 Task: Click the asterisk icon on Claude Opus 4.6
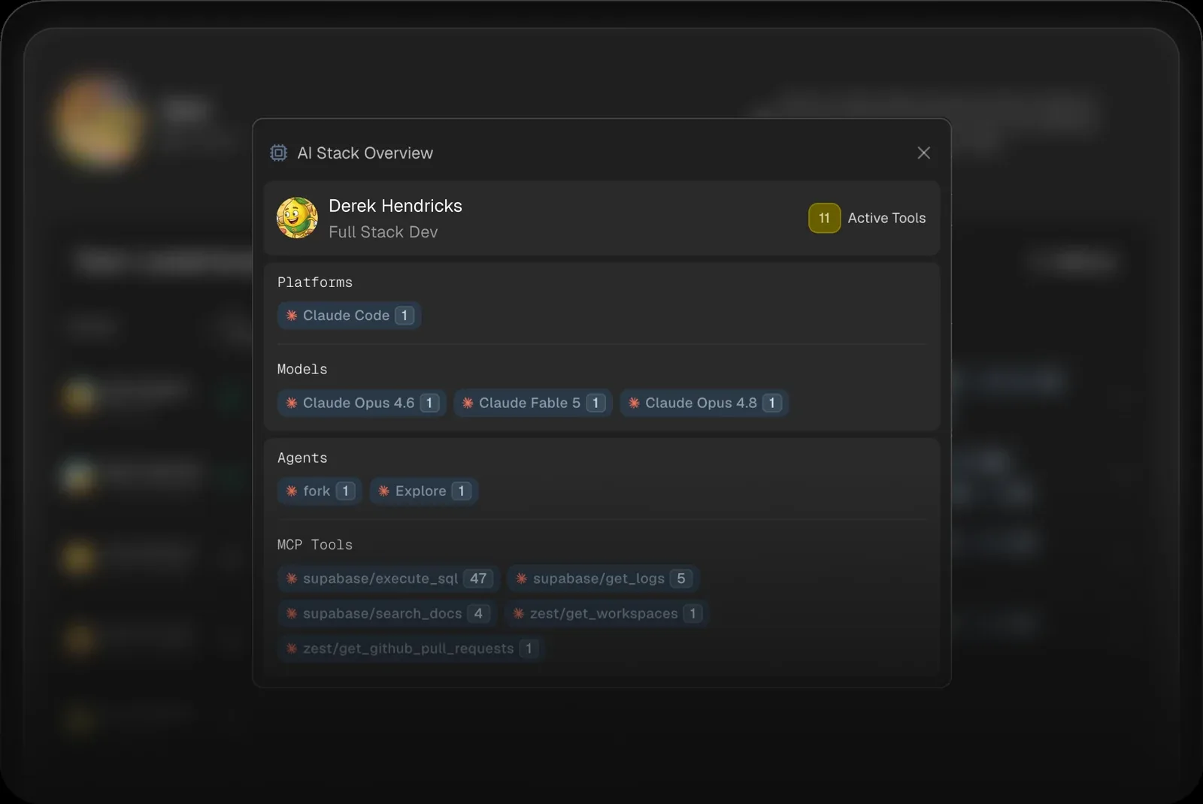tap(292, 403)
